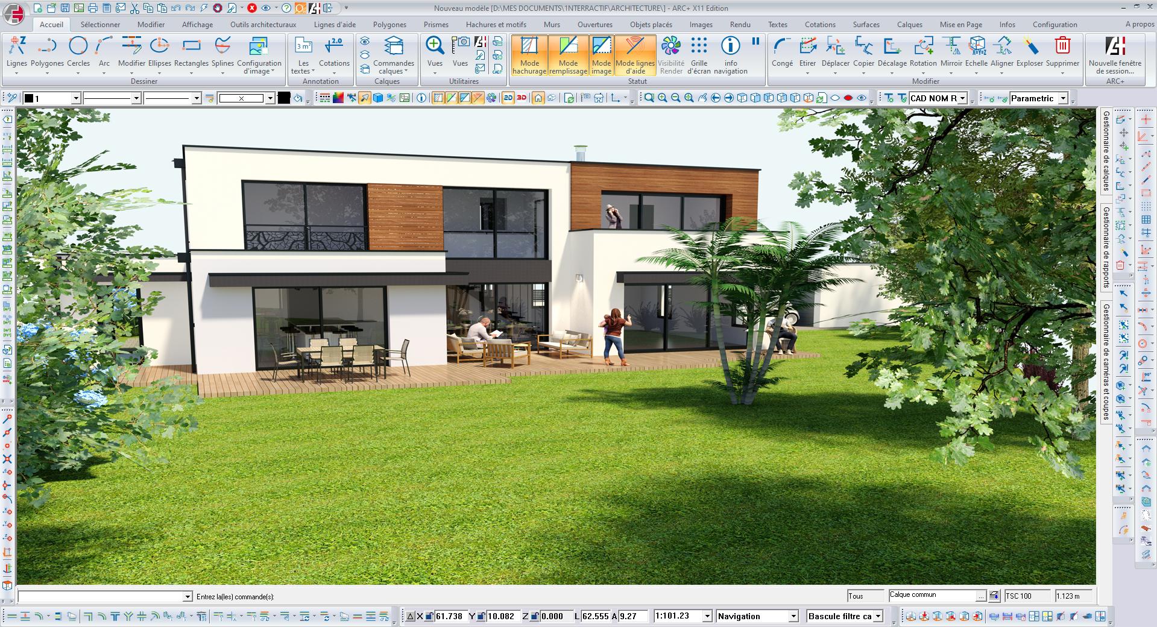
Task: Switch to the Outils architecturaux tab
Action: click(x=263, y=25)
